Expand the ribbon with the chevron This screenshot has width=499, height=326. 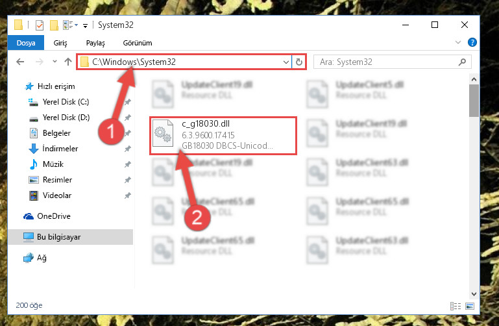458,42
